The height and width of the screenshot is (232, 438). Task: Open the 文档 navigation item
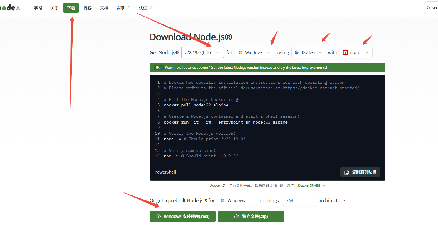104,8
